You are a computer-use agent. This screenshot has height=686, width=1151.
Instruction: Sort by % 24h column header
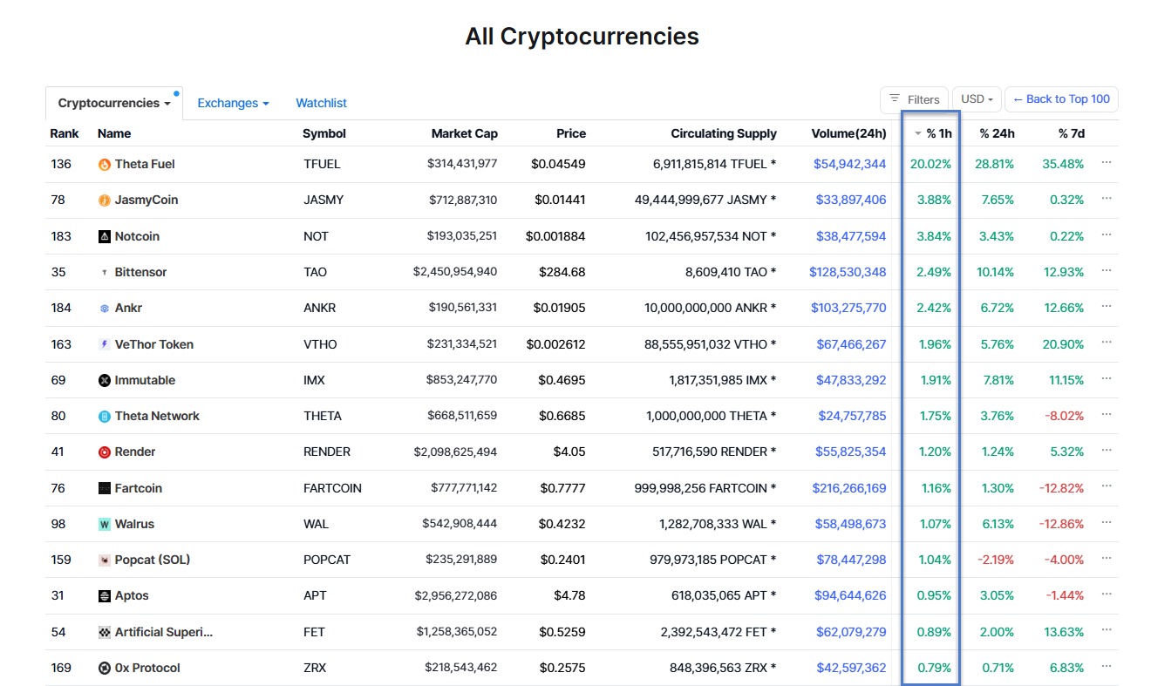tap(997, 133)
